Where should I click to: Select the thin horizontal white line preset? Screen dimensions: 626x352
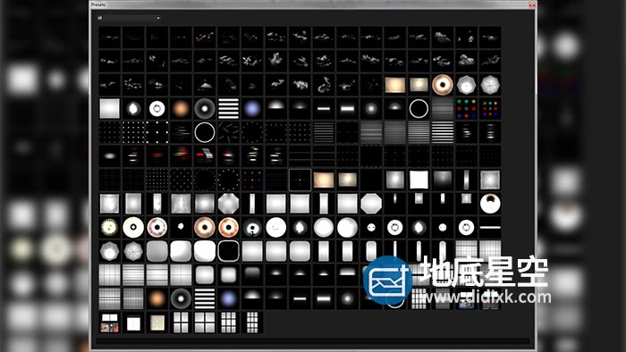pyautogui.click(x=490, y=227)
